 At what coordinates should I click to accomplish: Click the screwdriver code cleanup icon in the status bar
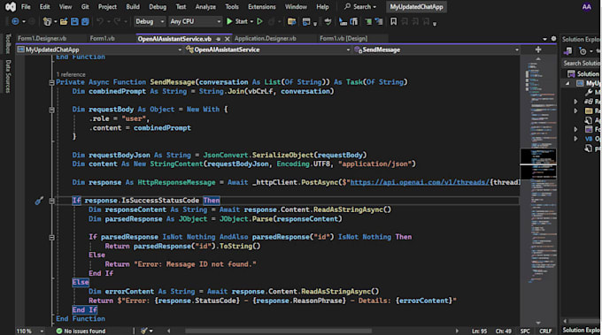pyautogui.click(x=144, y=331)
